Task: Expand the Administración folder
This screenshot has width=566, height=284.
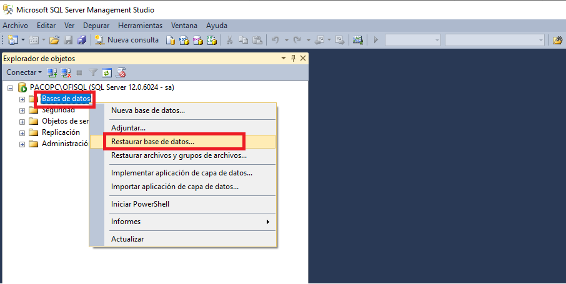Action: [x=22, y=144]
